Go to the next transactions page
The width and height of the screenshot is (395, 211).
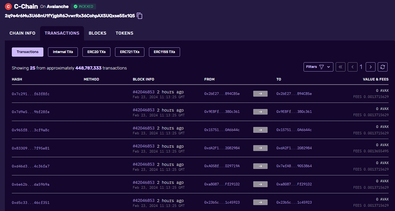(370, 67)
